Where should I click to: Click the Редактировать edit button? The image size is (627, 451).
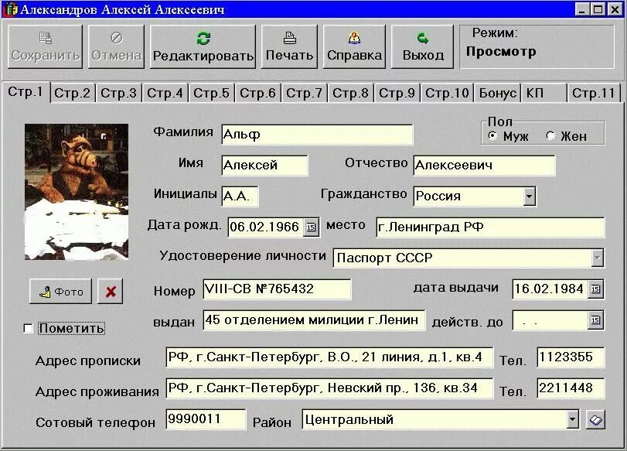203,47
